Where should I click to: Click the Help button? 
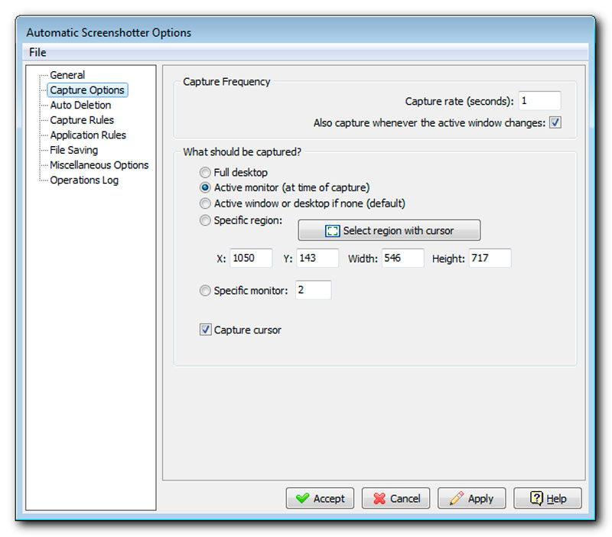548,498
